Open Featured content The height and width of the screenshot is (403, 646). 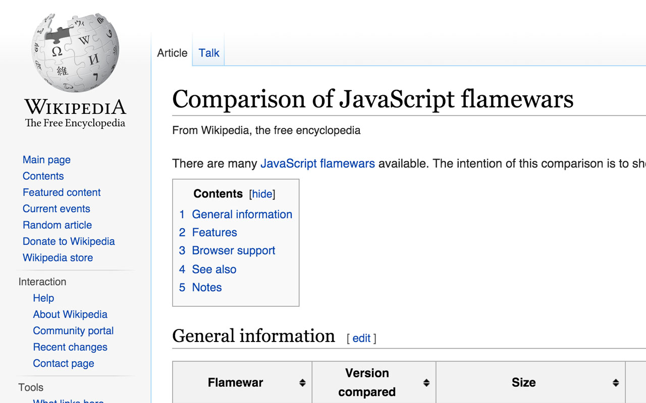(62, 192)
